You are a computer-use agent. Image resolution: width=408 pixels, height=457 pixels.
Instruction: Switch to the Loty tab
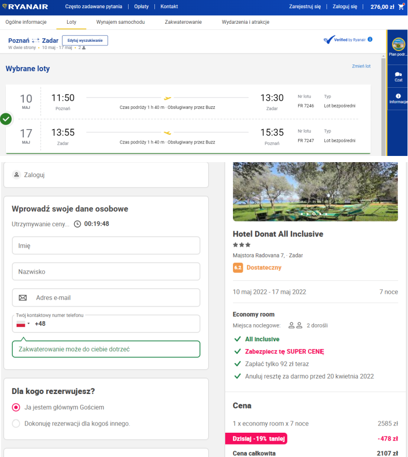click(71, 22)
